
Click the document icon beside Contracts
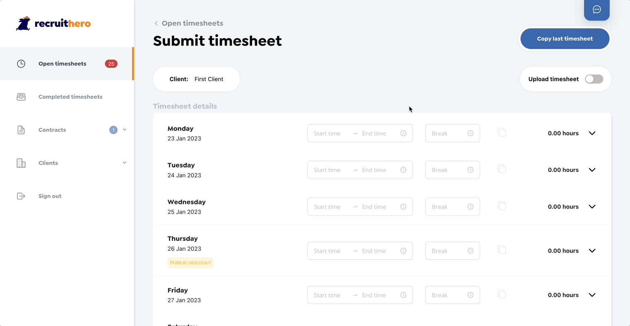click(x=21, y=129)
